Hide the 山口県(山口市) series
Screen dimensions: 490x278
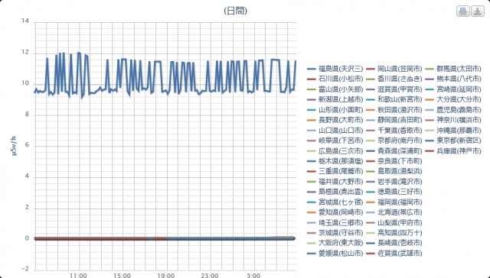[335, 131]
